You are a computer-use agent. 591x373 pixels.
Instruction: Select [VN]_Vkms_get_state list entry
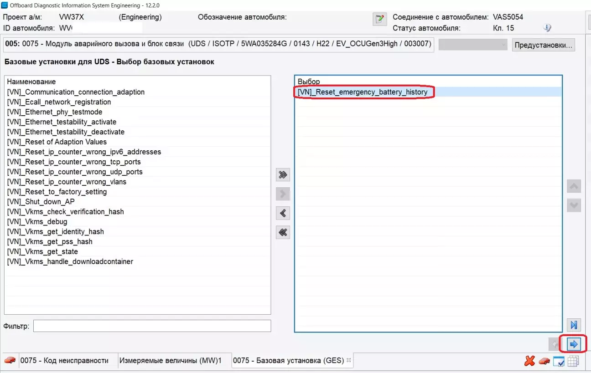click(x=42, y=252)
